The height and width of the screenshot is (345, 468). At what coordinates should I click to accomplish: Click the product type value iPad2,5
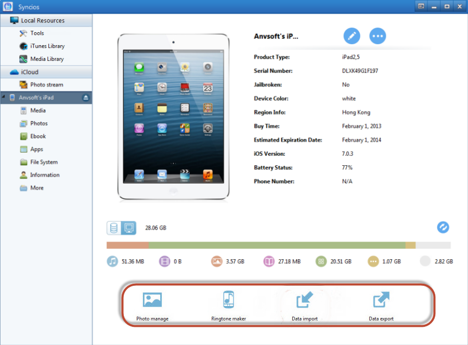pyautogui.click(x=350, y=57)
